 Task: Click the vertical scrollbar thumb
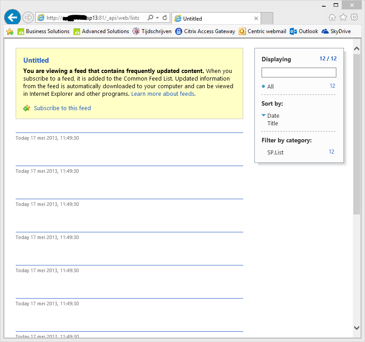point(356,134)
